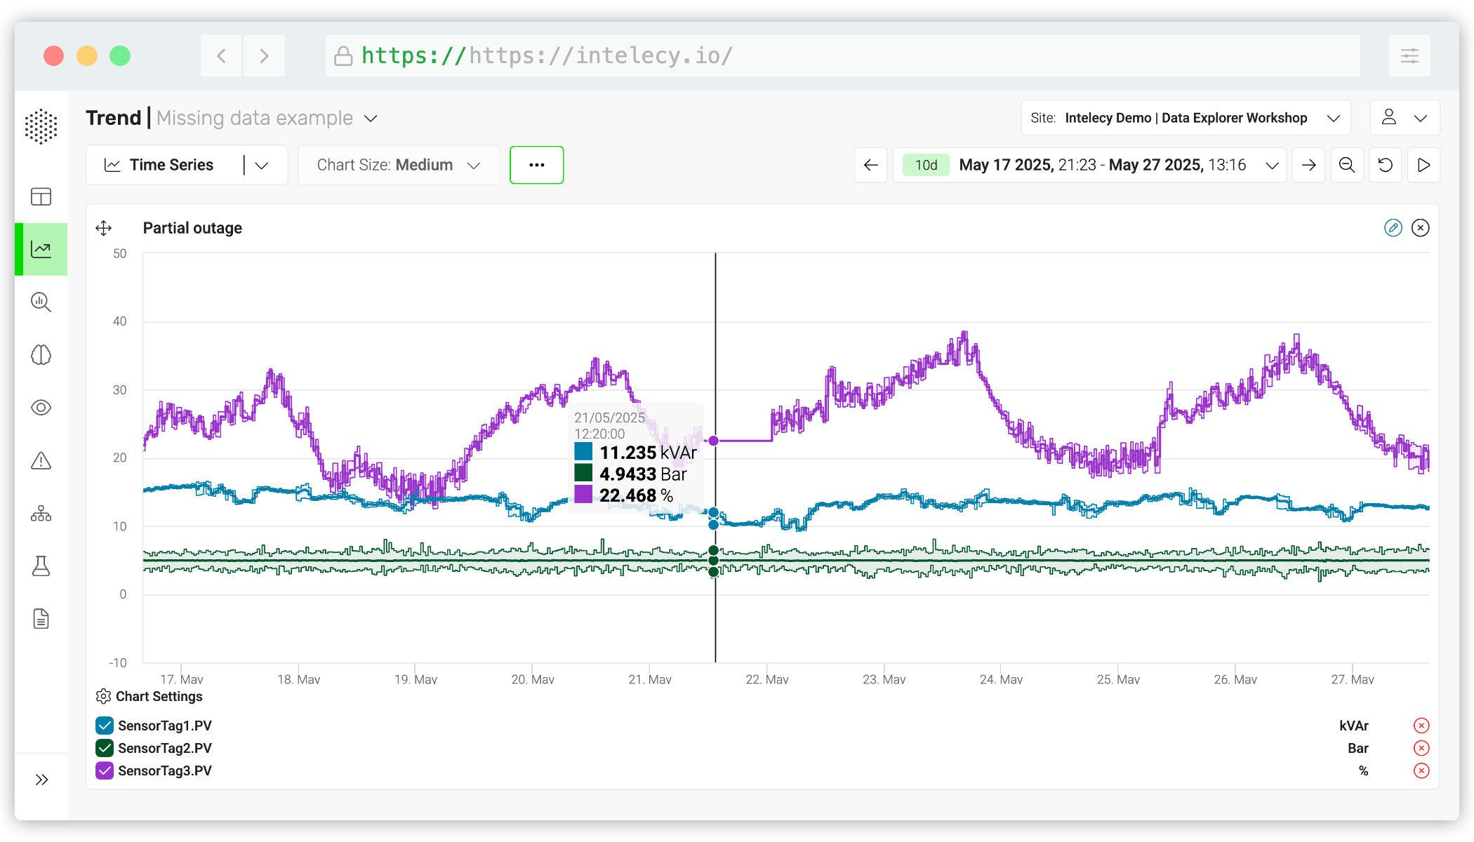The image size is (1474, 842).
Task: Remove the SensorTag1.PV kVAr series
Action: coord(1421,726)
